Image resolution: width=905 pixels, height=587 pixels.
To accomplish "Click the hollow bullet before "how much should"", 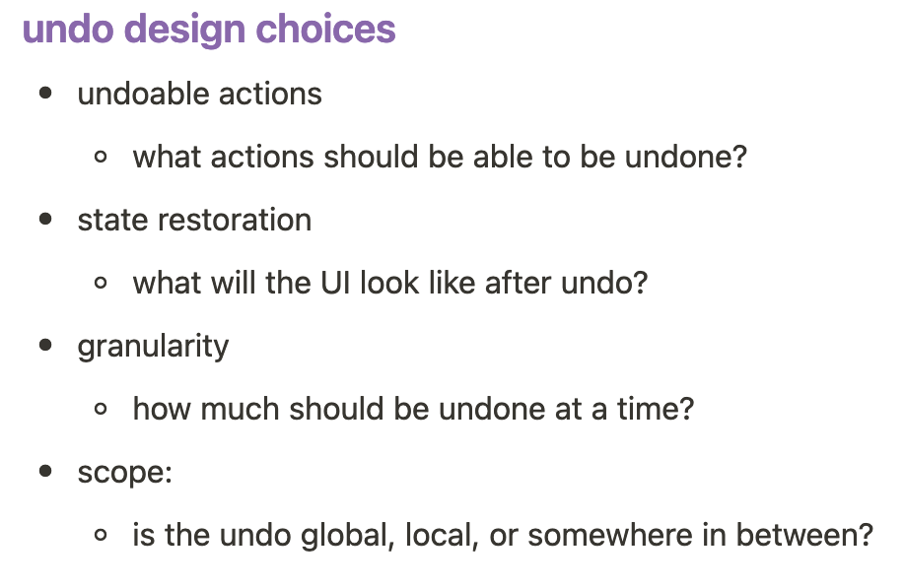I will 101,410.
